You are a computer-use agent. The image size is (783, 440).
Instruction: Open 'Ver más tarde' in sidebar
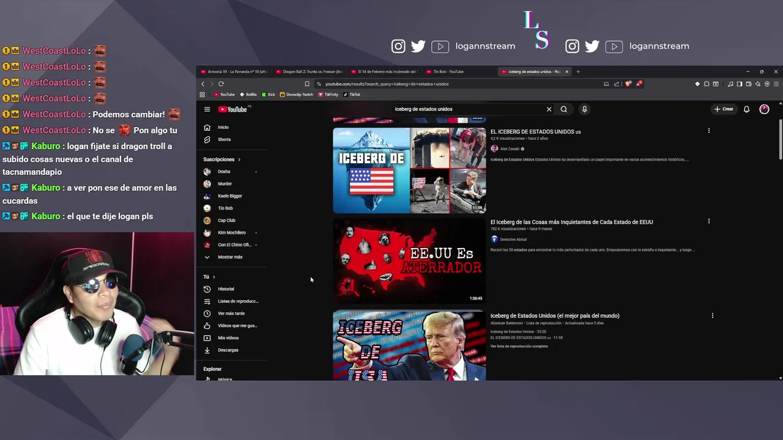click(x=231, y=313)
